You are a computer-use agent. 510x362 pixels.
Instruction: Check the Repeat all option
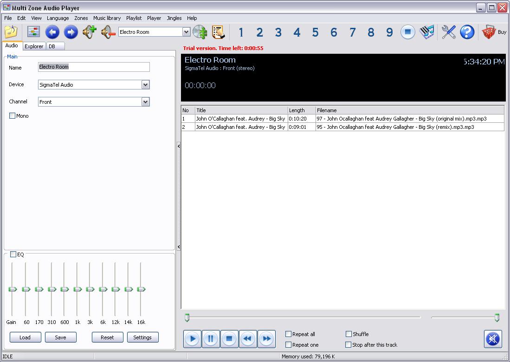pyautogui.click(x=288, y=334)
